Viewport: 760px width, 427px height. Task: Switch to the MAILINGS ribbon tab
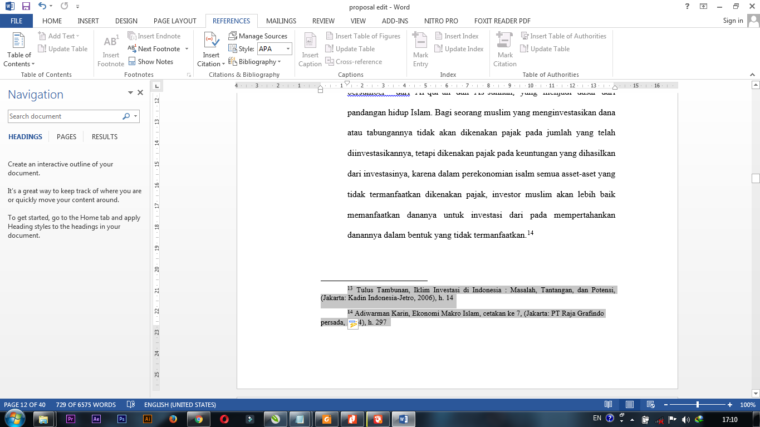pyautogui.click(x=281, y=21)
